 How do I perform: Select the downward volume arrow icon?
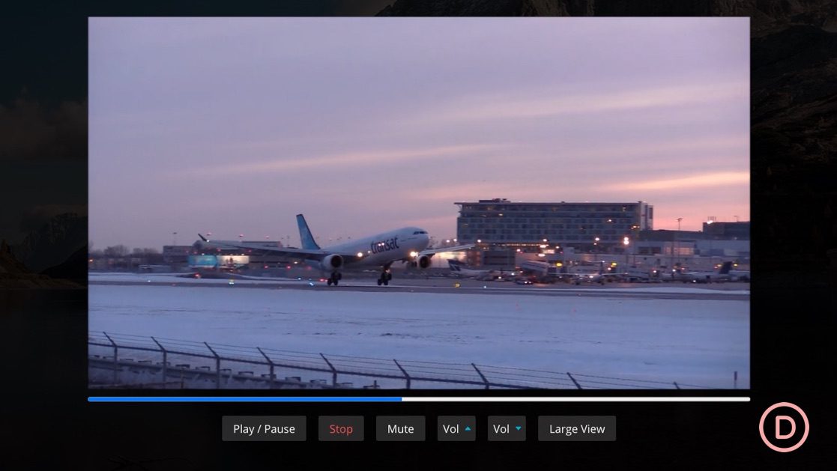click(x=519, y=428)
